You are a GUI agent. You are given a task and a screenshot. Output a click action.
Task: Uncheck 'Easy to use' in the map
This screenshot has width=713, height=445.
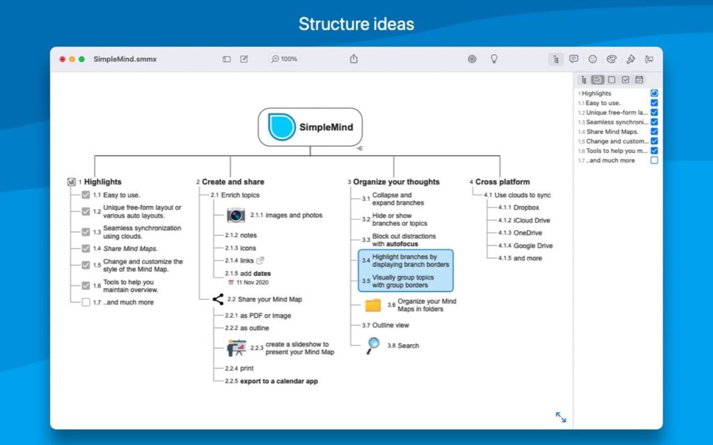point(87,195)
